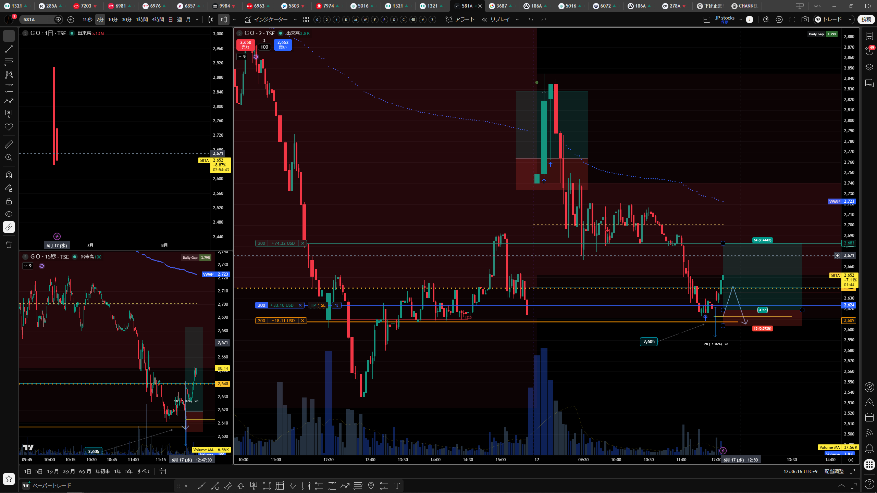Select the 10分 timeframe
Image resolution: width=877 pixels, height=493 pixels.
[113, 20]
